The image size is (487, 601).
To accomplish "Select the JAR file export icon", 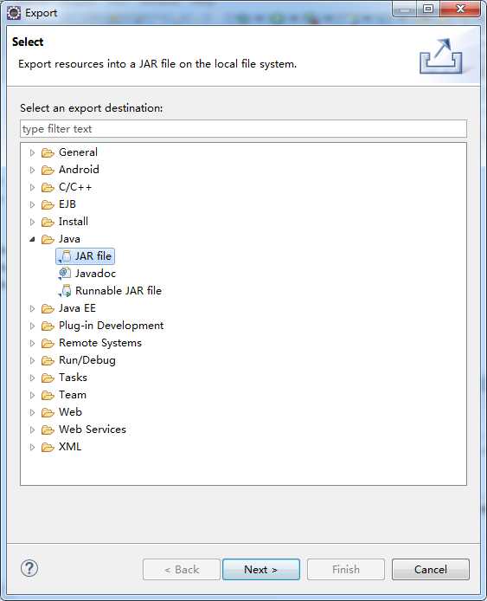I will (x=65, y=256).
